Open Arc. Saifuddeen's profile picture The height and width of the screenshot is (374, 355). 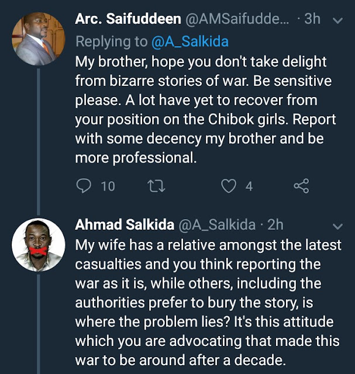[38, 38]
